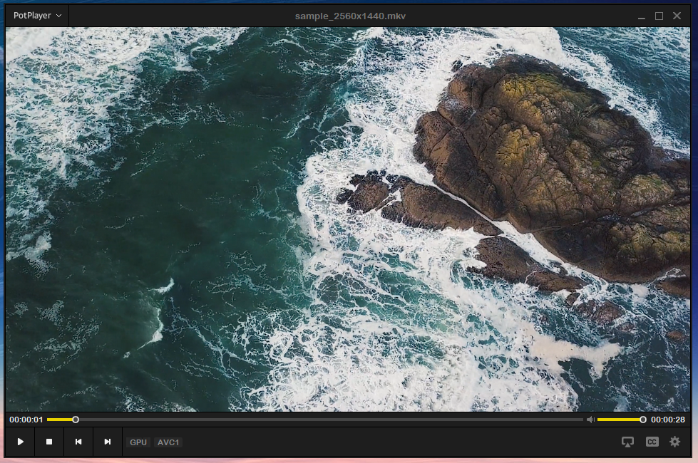This screenshot has width=698, height=463.
Task: Open the PotPlayer main menu dropdown
Action: click(37, 16)
